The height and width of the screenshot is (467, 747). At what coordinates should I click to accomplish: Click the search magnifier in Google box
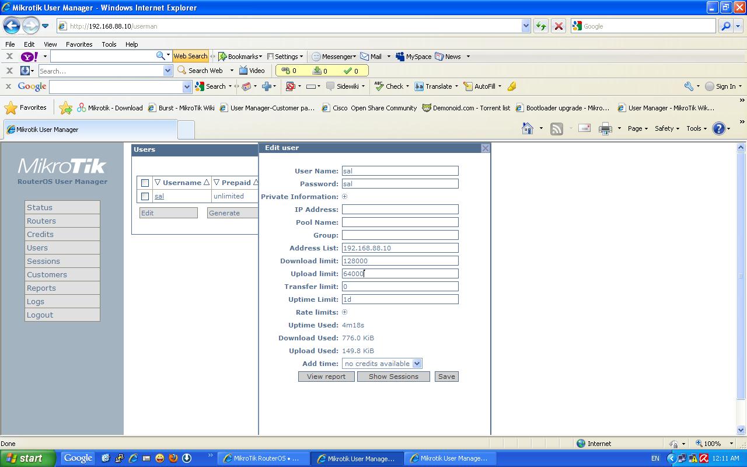725,26
